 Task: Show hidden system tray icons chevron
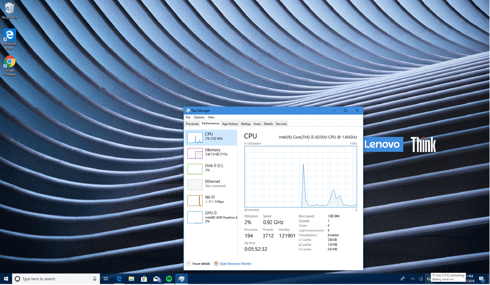[413, 279]
